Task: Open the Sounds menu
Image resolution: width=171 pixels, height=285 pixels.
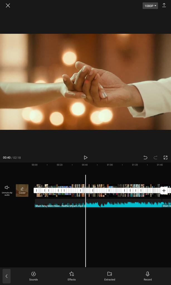Action: (33, 276)
